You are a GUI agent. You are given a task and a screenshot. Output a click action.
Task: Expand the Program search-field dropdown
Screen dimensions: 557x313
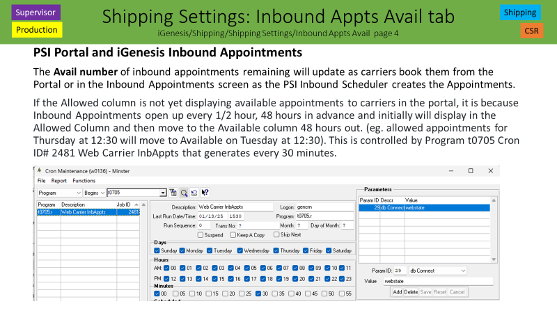pyautogui.click(x=79, y=193)
